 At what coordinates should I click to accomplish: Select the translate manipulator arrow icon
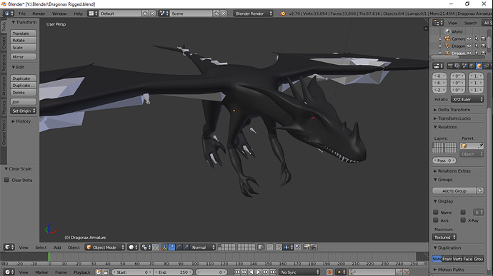[x=171, y=247]
